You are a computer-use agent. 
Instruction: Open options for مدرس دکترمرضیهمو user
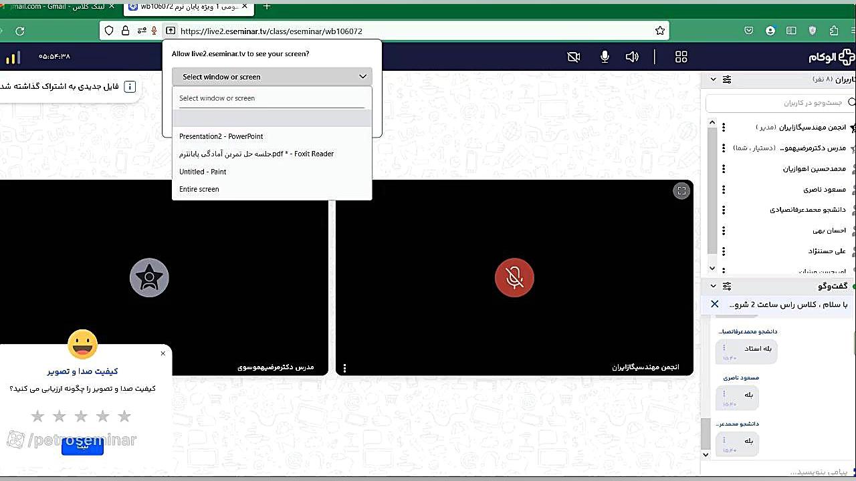coord(724,148)
